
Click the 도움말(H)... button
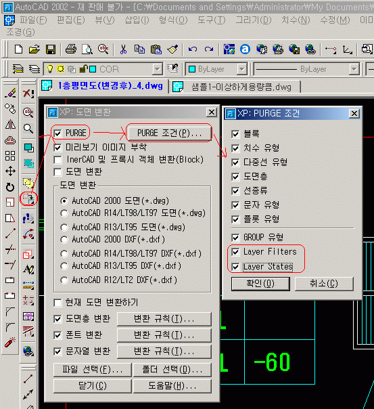point(172,386)
